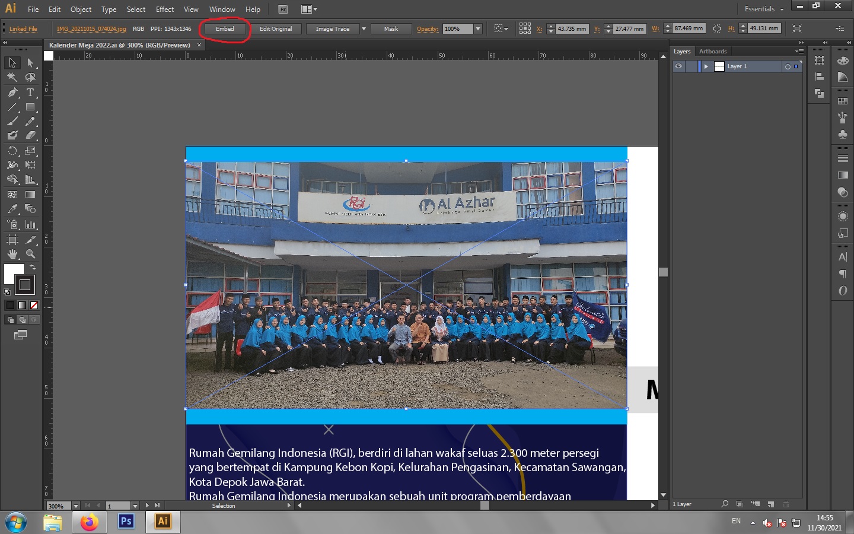The height and width of the screenshot is (534, 854).
Task: Switch to the Artboards tab
Action: [713, 52]
